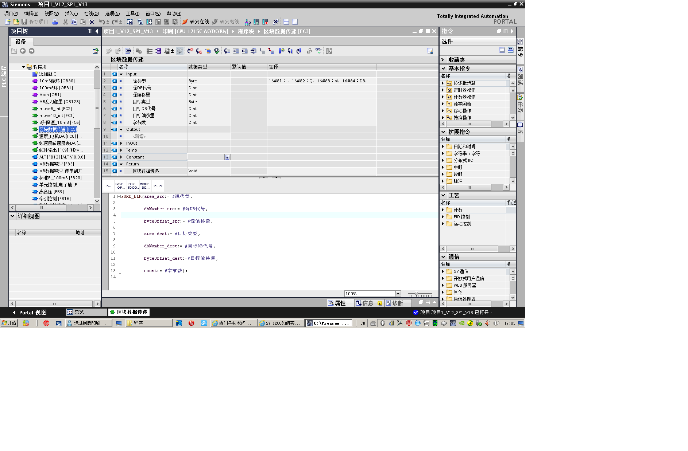688x451 pixels.
Task: Expand the S7 通信 communication folder
Action: click(443, 271)
